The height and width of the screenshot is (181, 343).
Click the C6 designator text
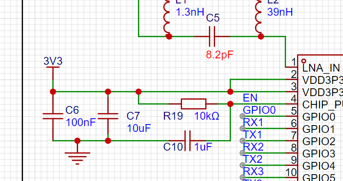pos(72,110)
